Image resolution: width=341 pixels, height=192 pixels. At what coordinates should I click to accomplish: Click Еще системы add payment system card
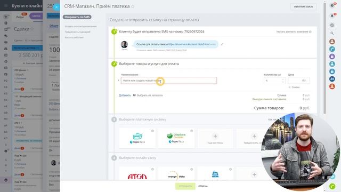pyautogui.click(x=215, y=138)
